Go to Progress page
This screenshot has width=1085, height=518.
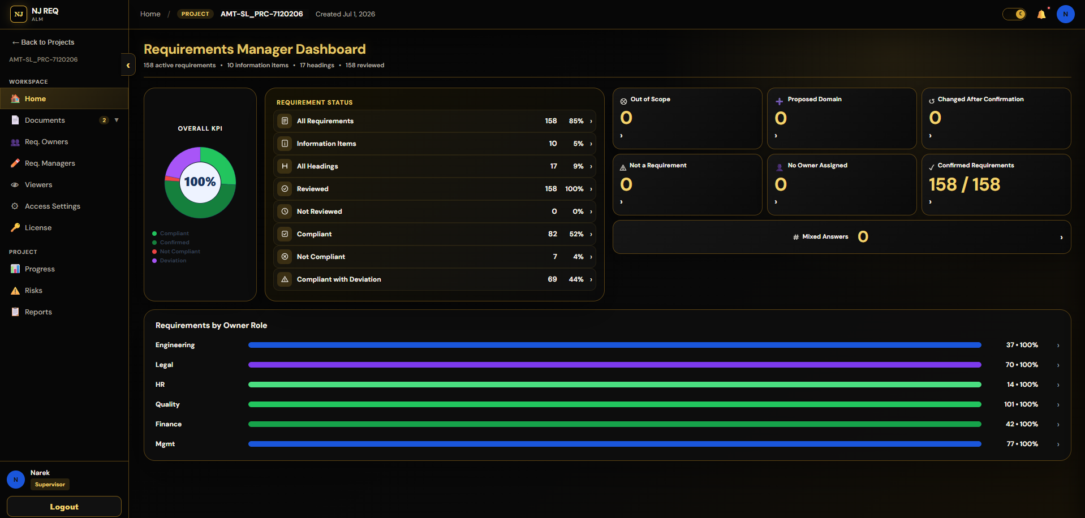[x=64, y=269]
